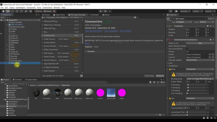
Task: Refresh the package list
Action: tap(81, 76)
